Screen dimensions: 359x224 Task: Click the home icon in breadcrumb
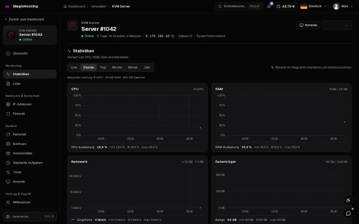point(65,6)
